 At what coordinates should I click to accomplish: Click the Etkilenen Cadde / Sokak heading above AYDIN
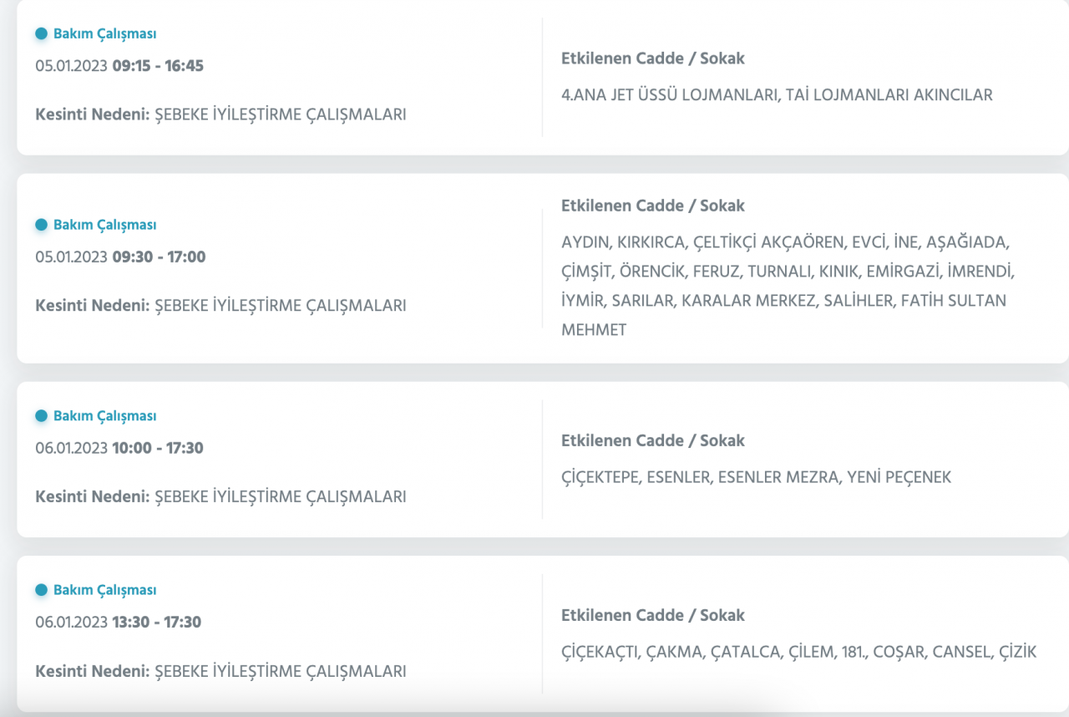tap(652, 206)
